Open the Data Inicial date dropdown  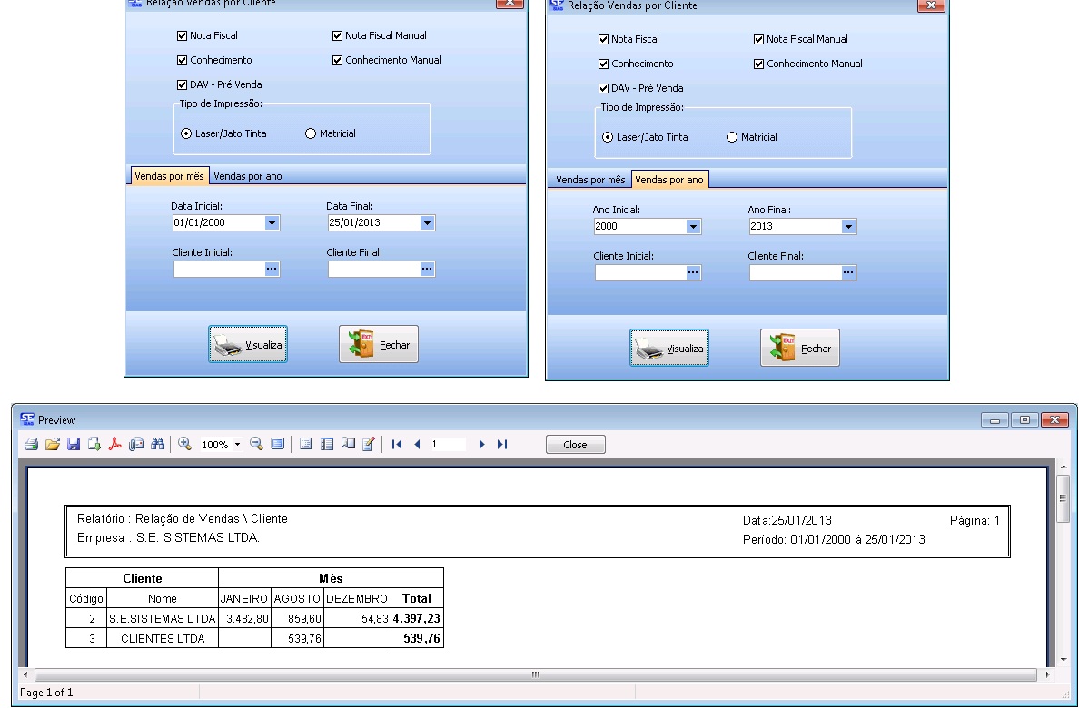pos(272,222)
